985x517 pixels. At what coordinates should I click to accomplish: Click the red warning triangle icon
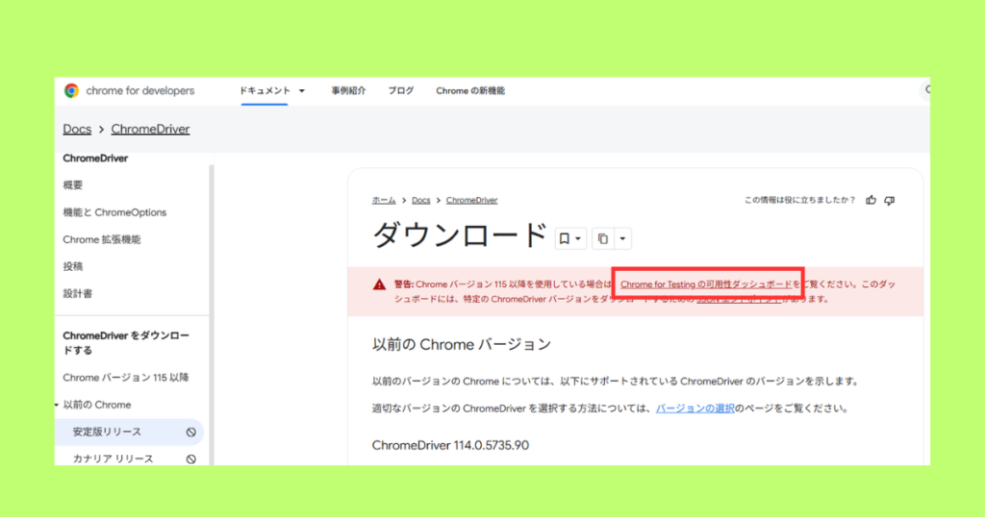[x=380, y=284]
